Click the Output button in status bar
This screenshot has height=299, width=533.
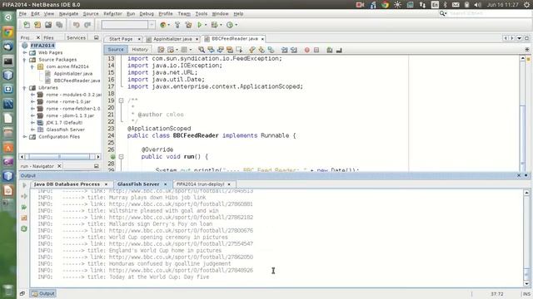point(43,293)
